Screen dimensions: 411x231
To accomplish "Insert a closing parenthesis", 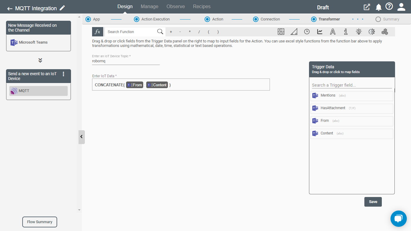I will point(218,32).
